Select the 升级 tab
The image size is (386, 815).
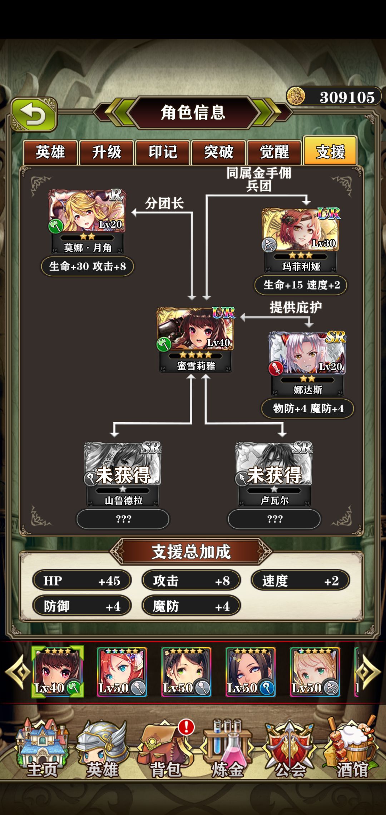coord(107,152)
